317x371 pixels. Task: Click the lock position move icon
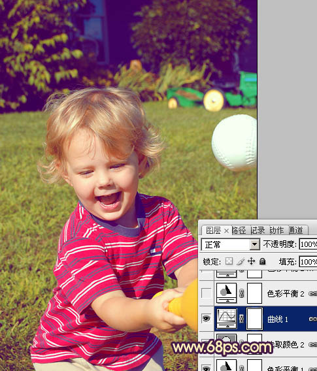pyautogui.click(x=251, y=261)
